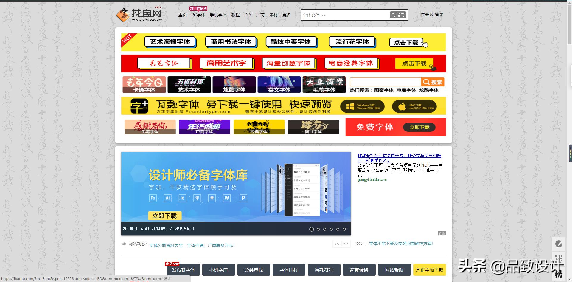The width and height of the screenshot is (572, 282).
Task: Open the 教程 menu item
Action: (235, 15)
